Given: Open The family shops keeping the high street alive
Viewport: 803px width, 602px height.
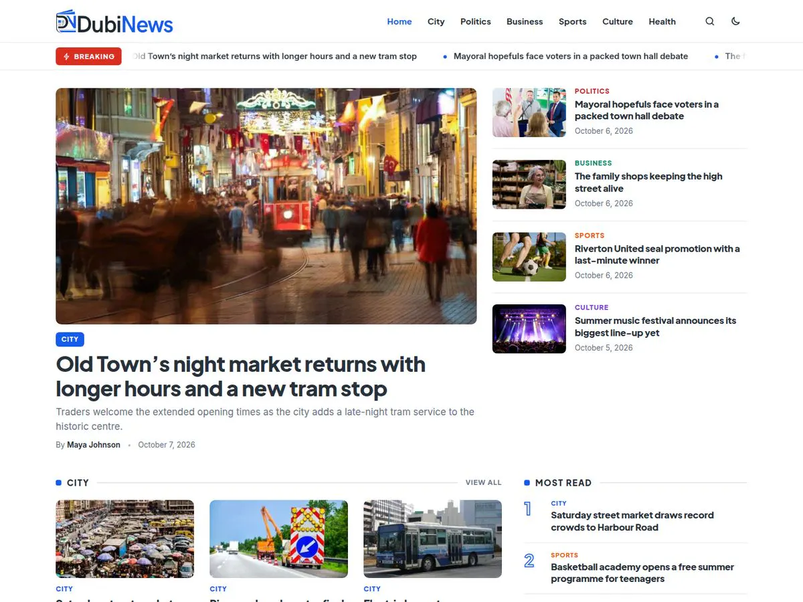Looking at the screenshot, I should click(x=648, y=182).
